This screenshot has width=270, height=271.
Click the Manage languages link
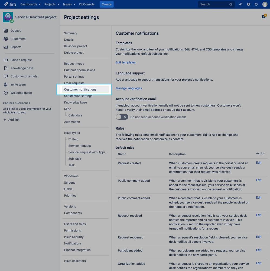pyautogui.click(x=129, y=88)
